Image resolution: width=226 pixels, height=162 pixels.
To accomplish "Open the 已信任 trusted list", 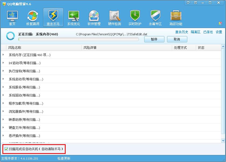I will tap(208, 32).
